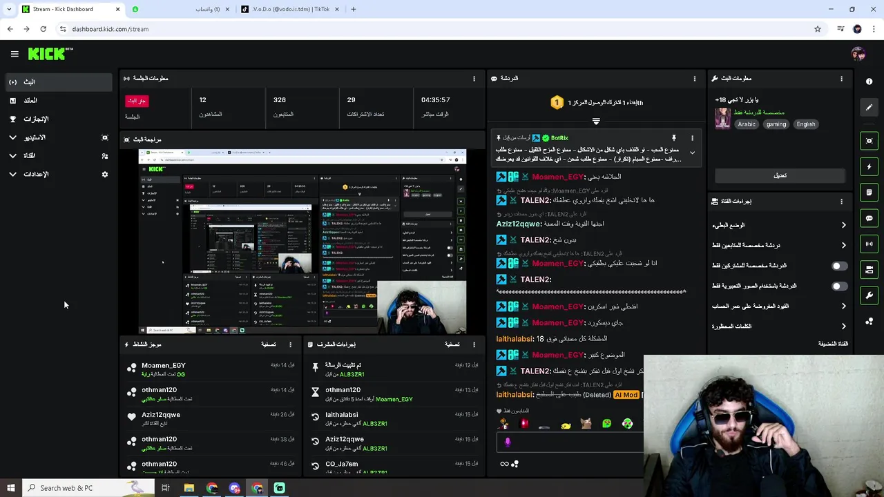
Task: Open the three-dot menu on the BotRix pinned message
Action: [692, 138]
